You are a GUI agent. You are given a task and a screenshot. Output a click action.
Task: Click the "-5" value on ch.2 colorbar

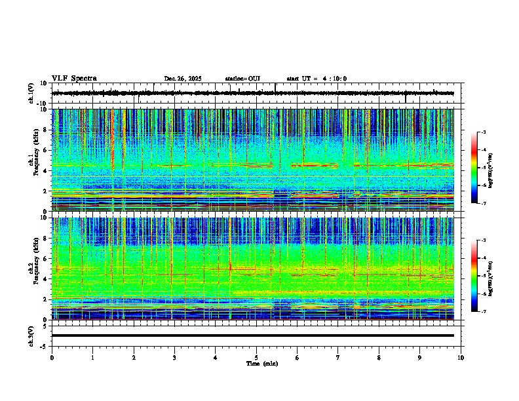tap(483, 276)
